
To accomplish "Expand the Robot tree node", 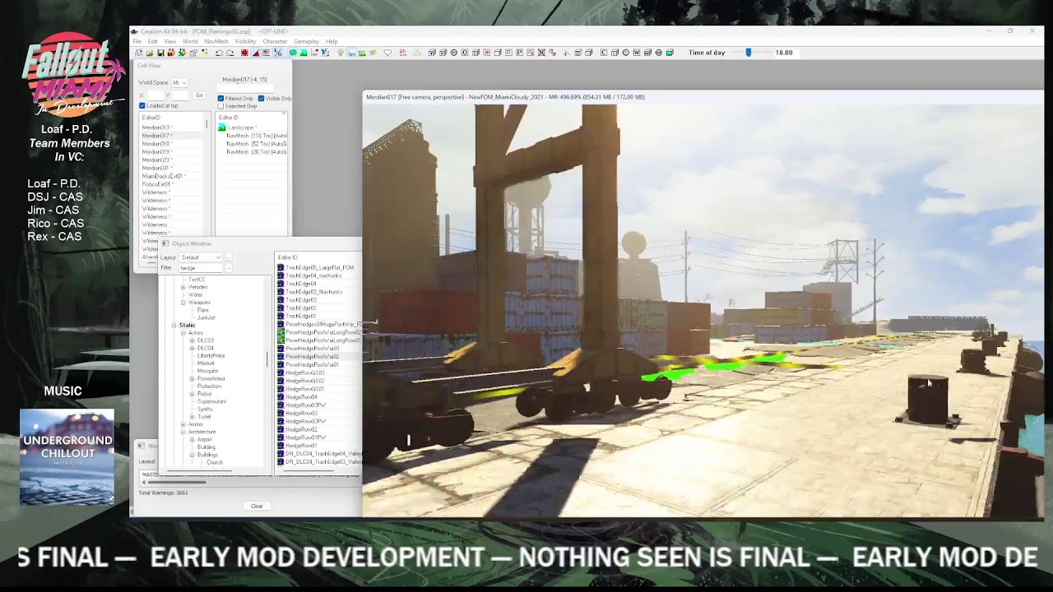I will click(192, 394).
